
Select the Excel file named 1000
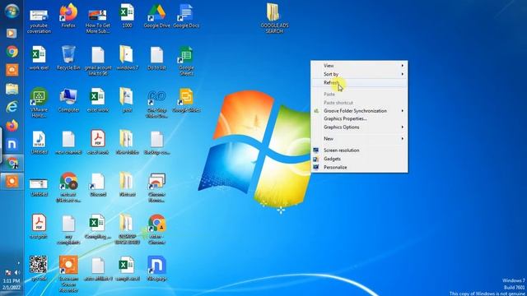pyautogui.click(x=127, y=16)
